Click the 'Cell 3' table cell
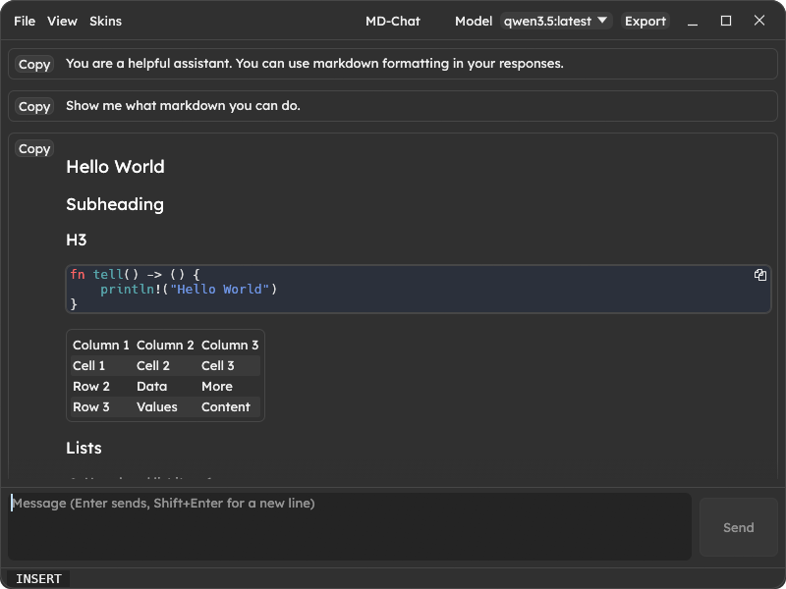The image size is (786, 589). pos(217,365)
